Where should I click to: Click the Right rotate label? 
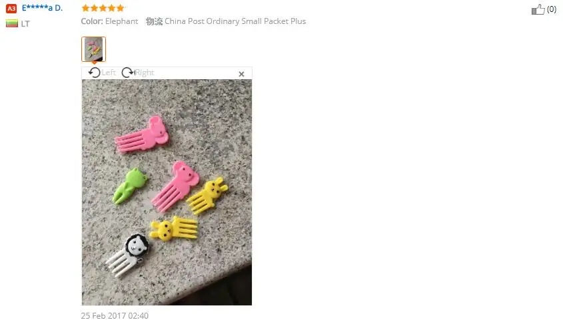[145, 73]
